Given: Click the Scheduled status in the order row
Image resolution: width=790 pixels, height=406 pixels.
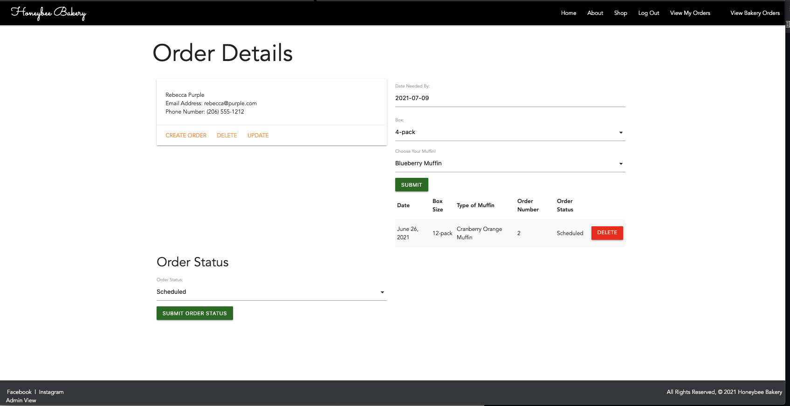Looking at the screenshot, I should (x=570, y=233).
